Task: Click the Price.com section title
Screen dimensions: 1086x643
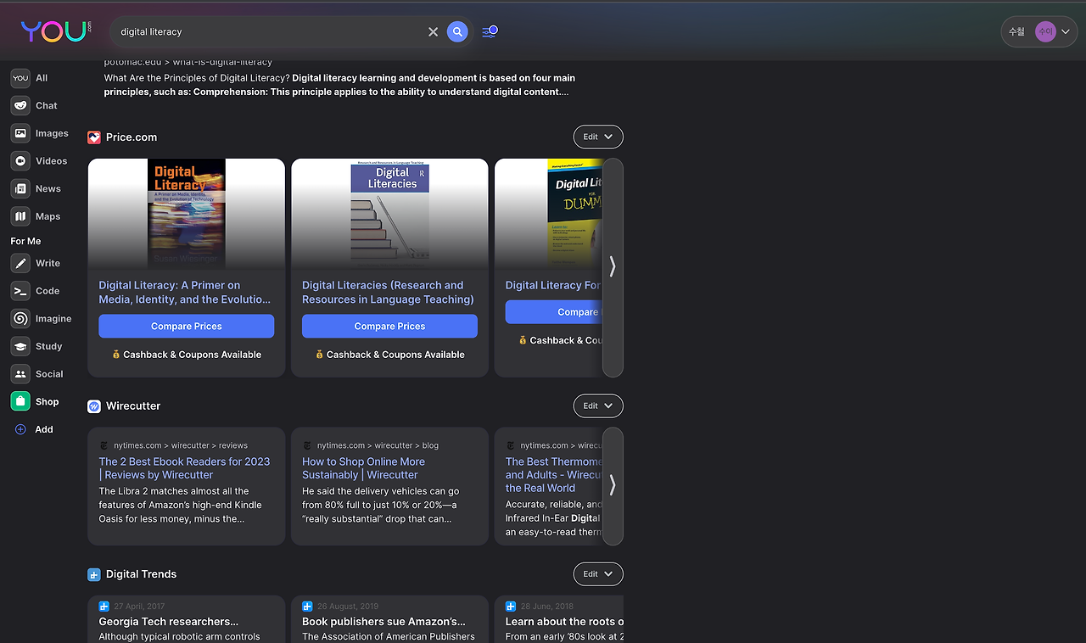Action: click(132, 137)
